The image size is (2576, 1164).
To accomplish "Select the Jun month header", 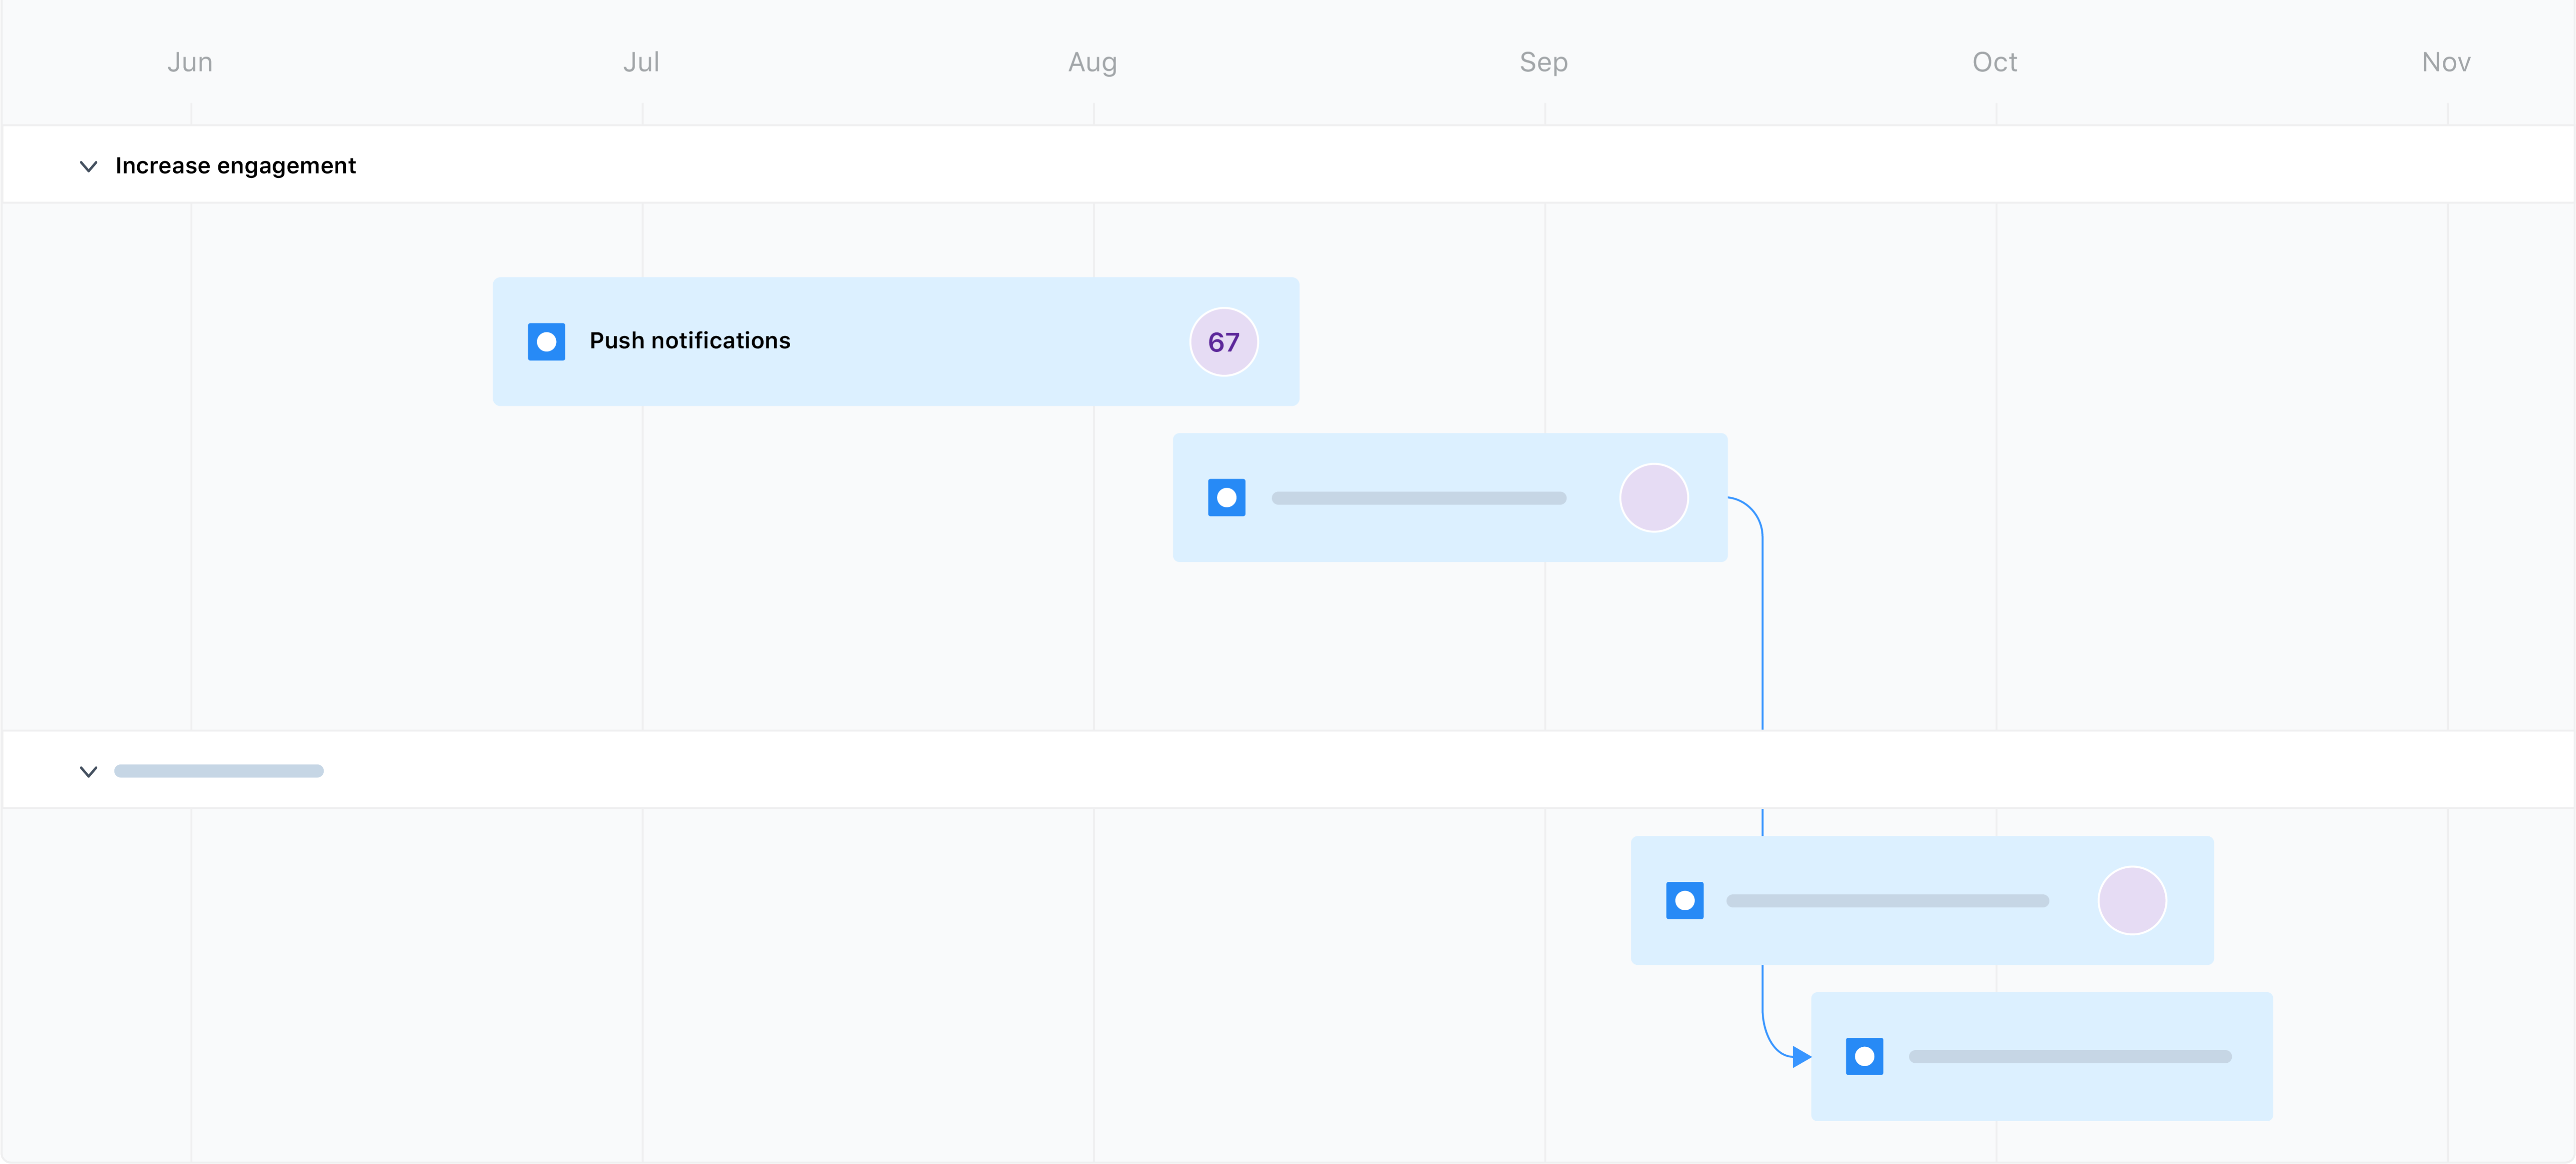I will [x=189, y=61].
